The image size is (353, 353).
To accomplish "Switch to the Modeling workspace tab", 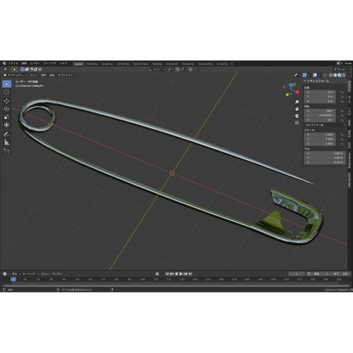I will coord(92,64).
